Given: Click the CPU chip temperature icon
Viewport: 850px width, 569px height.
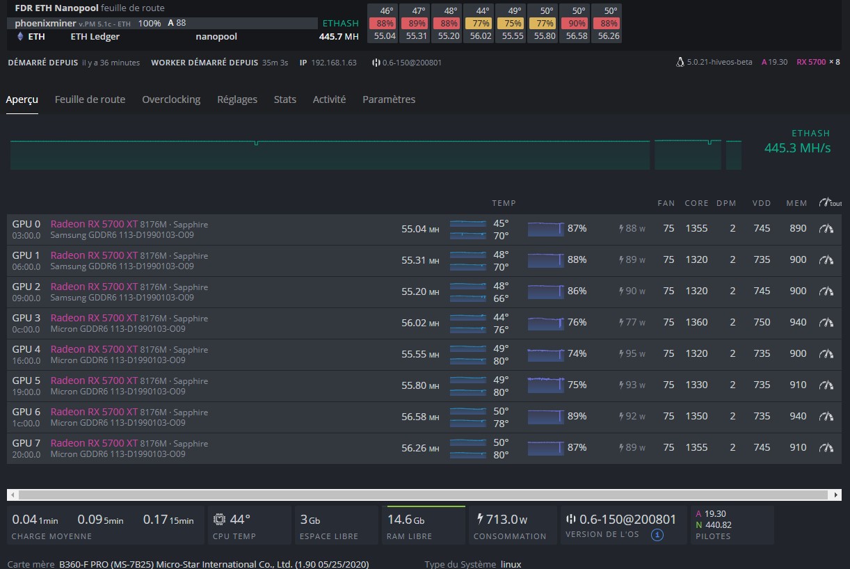Looking at the screenshot, I should [x=219, y=519].
